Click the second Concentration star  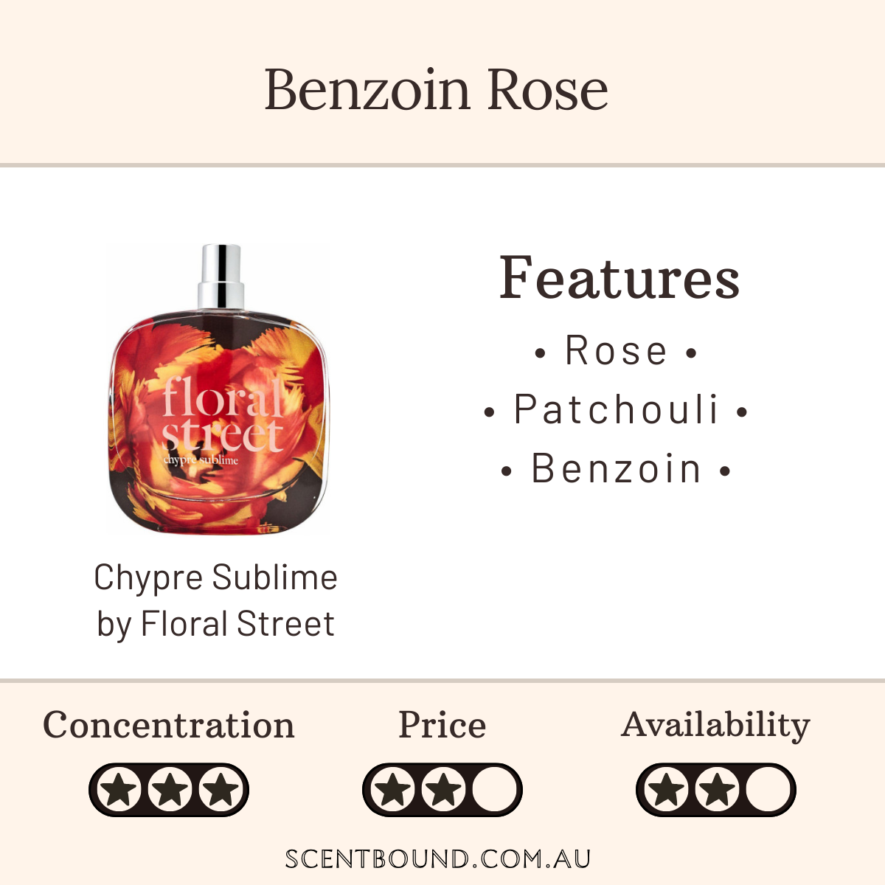point(170,790)
